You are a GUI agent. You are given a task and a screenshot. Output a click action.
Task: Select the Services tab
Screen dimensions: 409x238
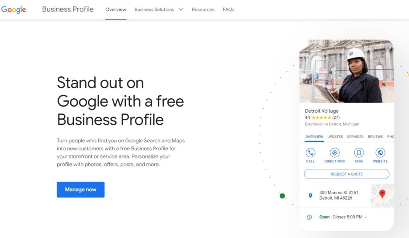point(355,137)
